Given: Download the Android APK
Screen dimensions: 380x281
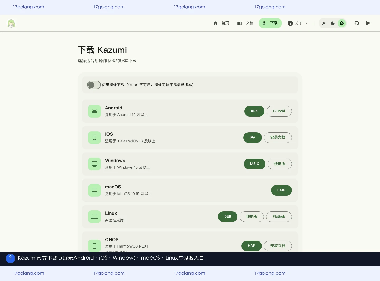Looking at the screenshot, I should click(254, 111).
